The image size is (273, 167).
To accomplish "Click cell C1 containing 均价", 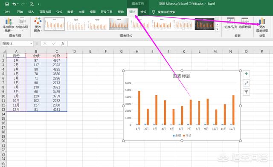I will point(57,56).
